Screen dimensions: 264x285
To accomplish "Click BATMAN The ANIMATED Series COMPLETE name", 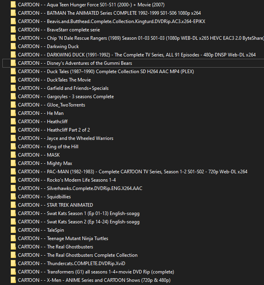I will click(x=109, y=13).
